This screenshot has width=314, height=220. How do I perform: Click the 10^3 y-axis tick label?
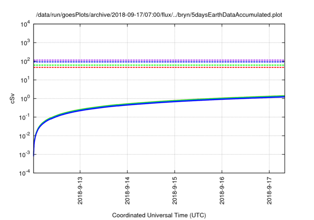25,42
